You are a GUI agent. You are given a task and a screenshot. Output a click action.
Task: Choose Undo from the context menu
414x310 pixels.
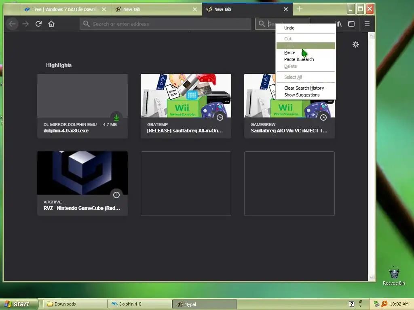pos(306,28)
